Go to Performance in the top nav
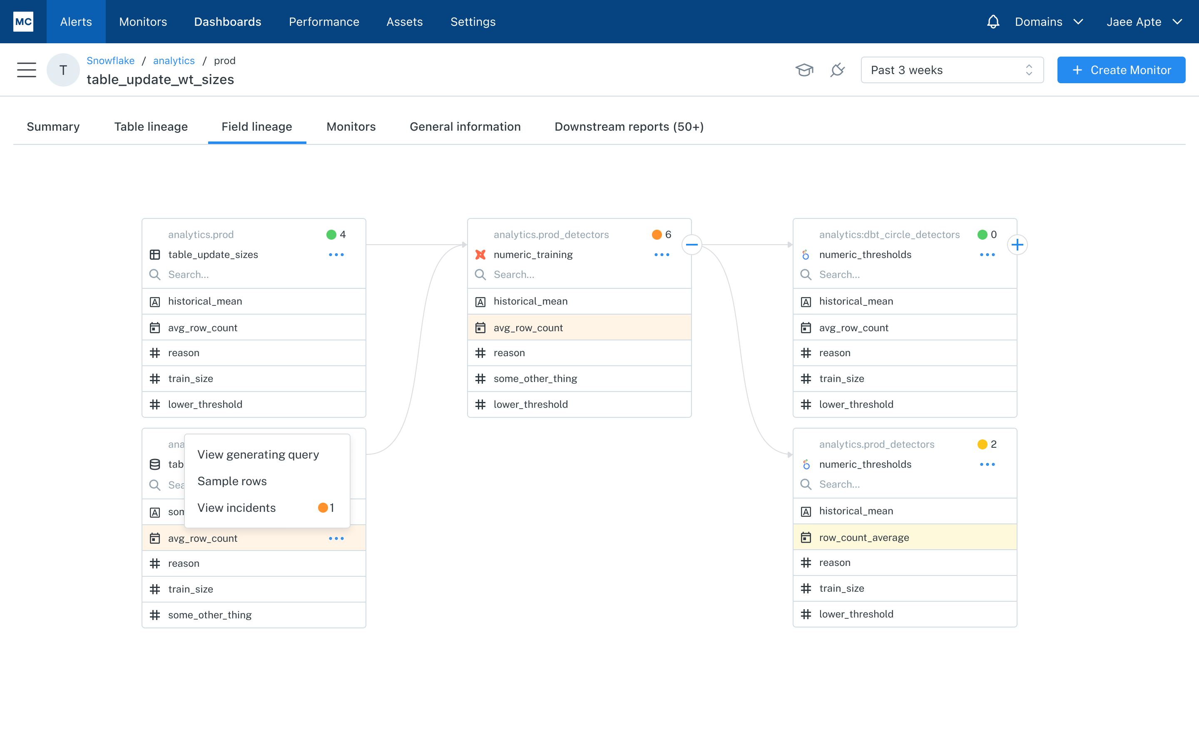This screenshot has height=749, width=1199. (324, 22)
